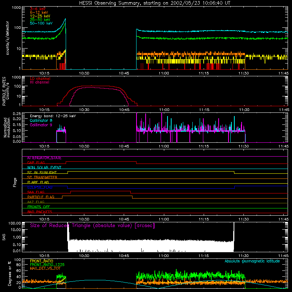This screenshot has width=292, height=292.
Task: Click the ATTENUATOR_STATE flag label
Action: click(44, 158)
